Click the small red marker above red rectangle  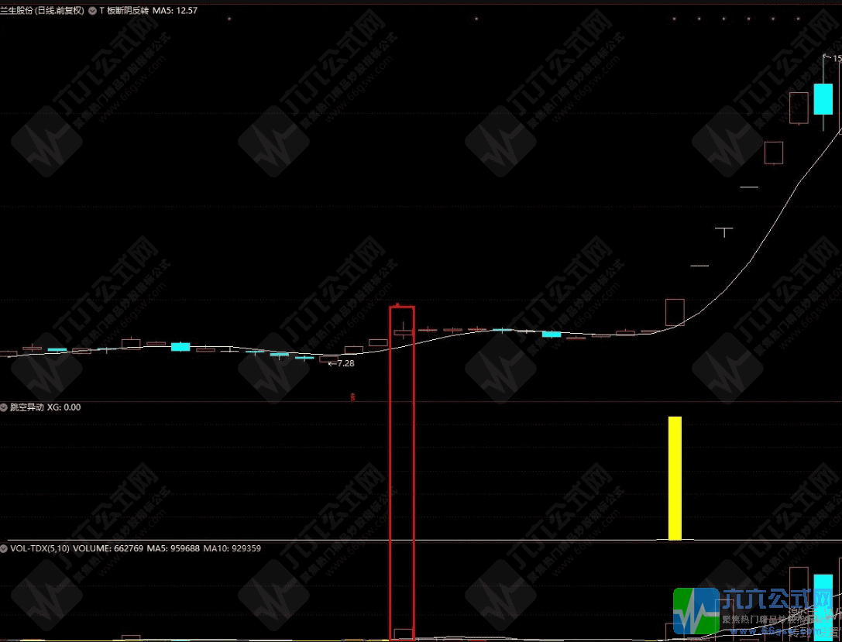click(x=397, y=305)
